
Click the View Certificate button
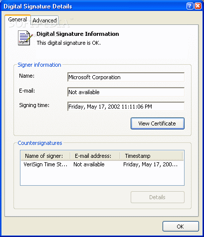(x=158, y=123)
